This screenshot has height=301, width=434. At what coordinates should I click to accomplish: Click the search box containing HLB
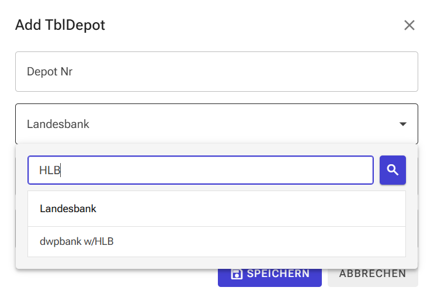click(200, 170)
